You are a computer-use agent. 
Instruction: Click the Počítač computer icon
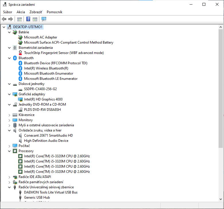coord(15,146)
